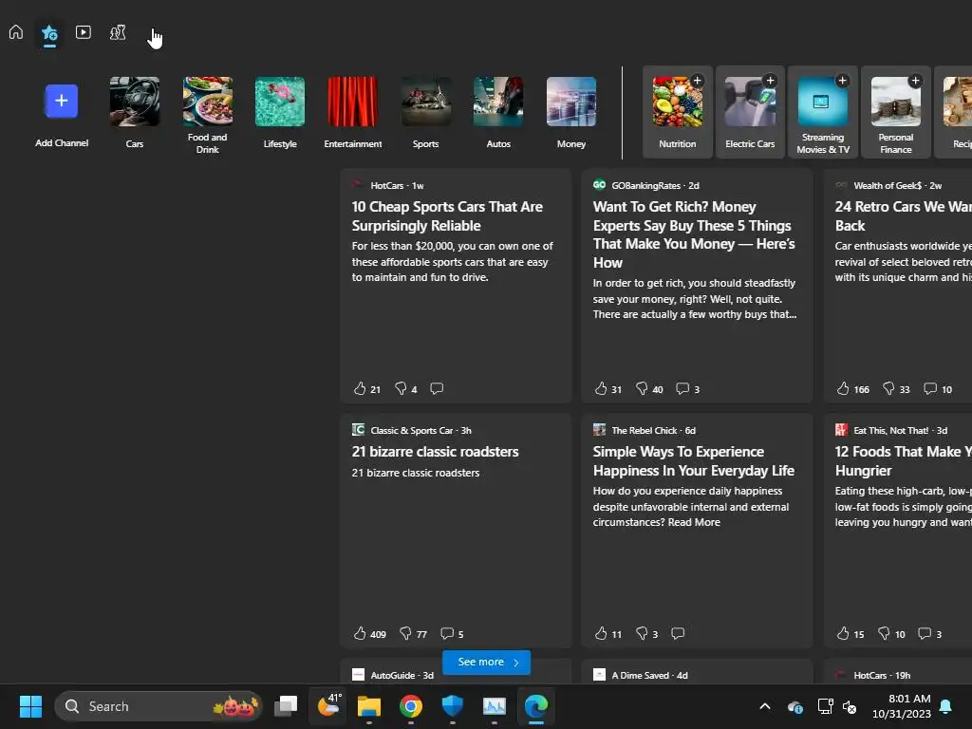Image resolution: width=972 pixels, height=729 pixels.
Task: Open the clock showing 8:01 AM
Action: click(x=902, y=706)
